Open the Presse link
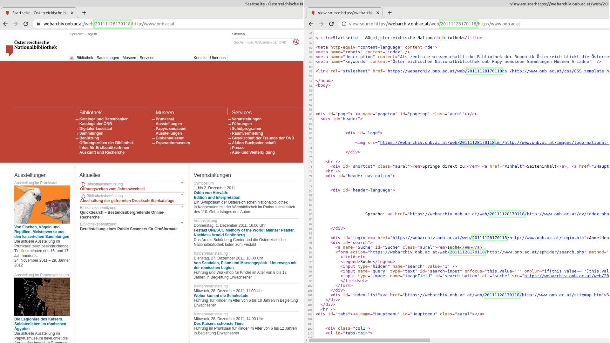 (x=238, y=148)
